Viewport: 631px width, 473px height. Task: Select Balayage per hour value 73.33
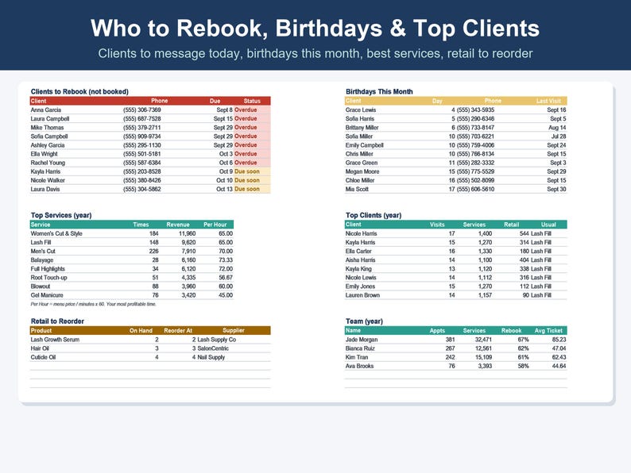coord(226,260)
